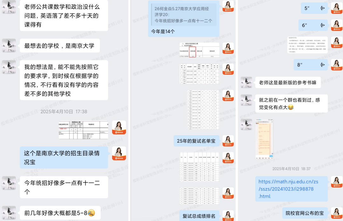
Task: Tap teacher avatar beside "25年的复试名单宝"
Action: [228, 141]
